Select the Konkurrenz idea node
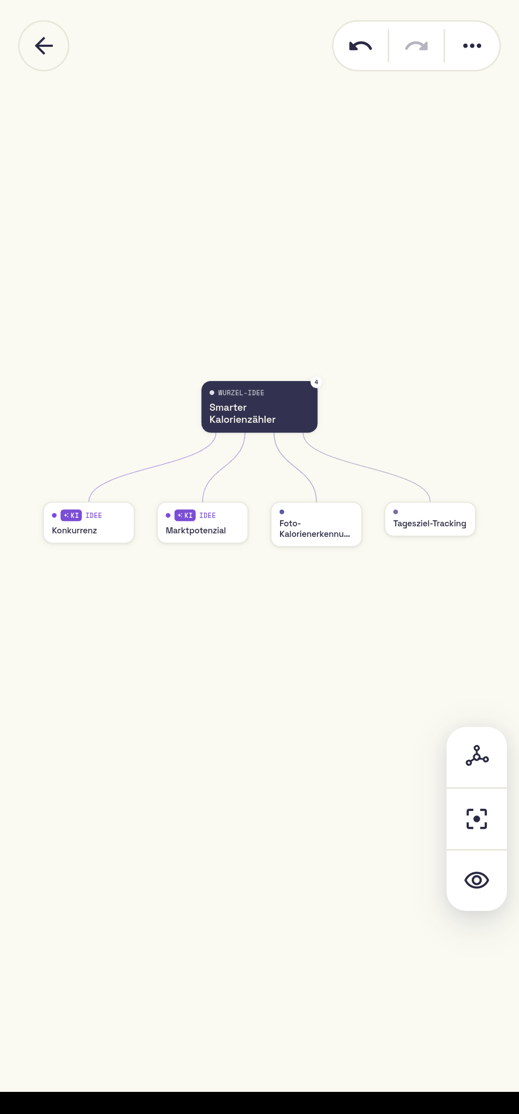Viewport: 519px width, 1114px height. pos(89,522)
